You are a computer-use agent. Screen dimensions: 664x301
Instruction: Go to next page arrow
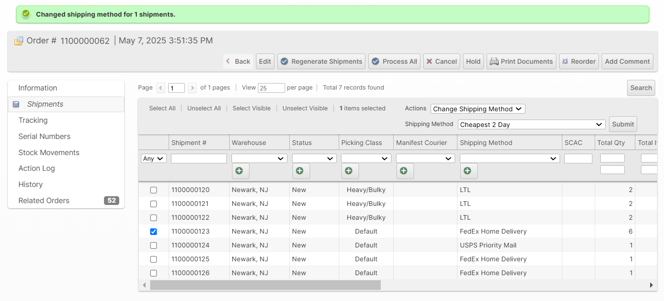(192, 88)
